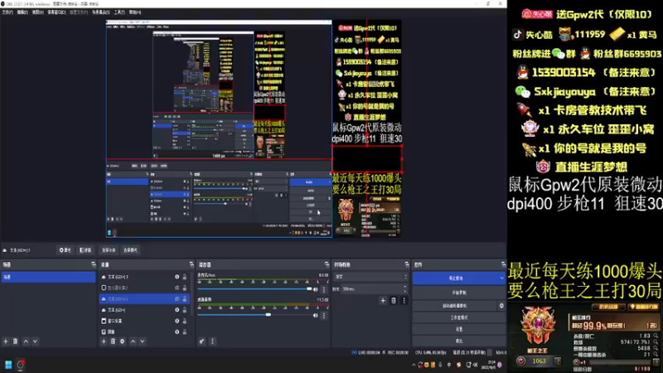Viewport: 663px width, 373px height.
Task: Remove the selected scene with the Scenes dock trash icon
Action: tap(15, 342)
